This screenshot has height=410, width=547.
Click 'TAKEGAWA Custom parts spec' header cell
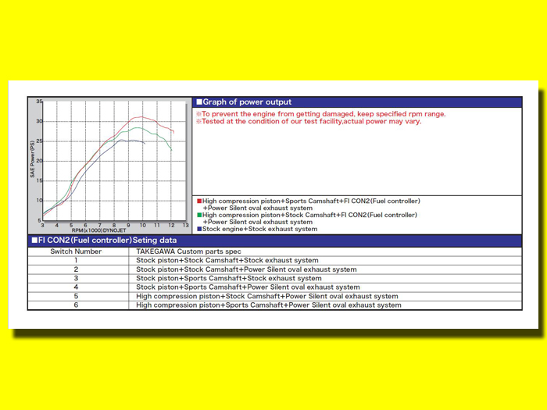(188, 251)
